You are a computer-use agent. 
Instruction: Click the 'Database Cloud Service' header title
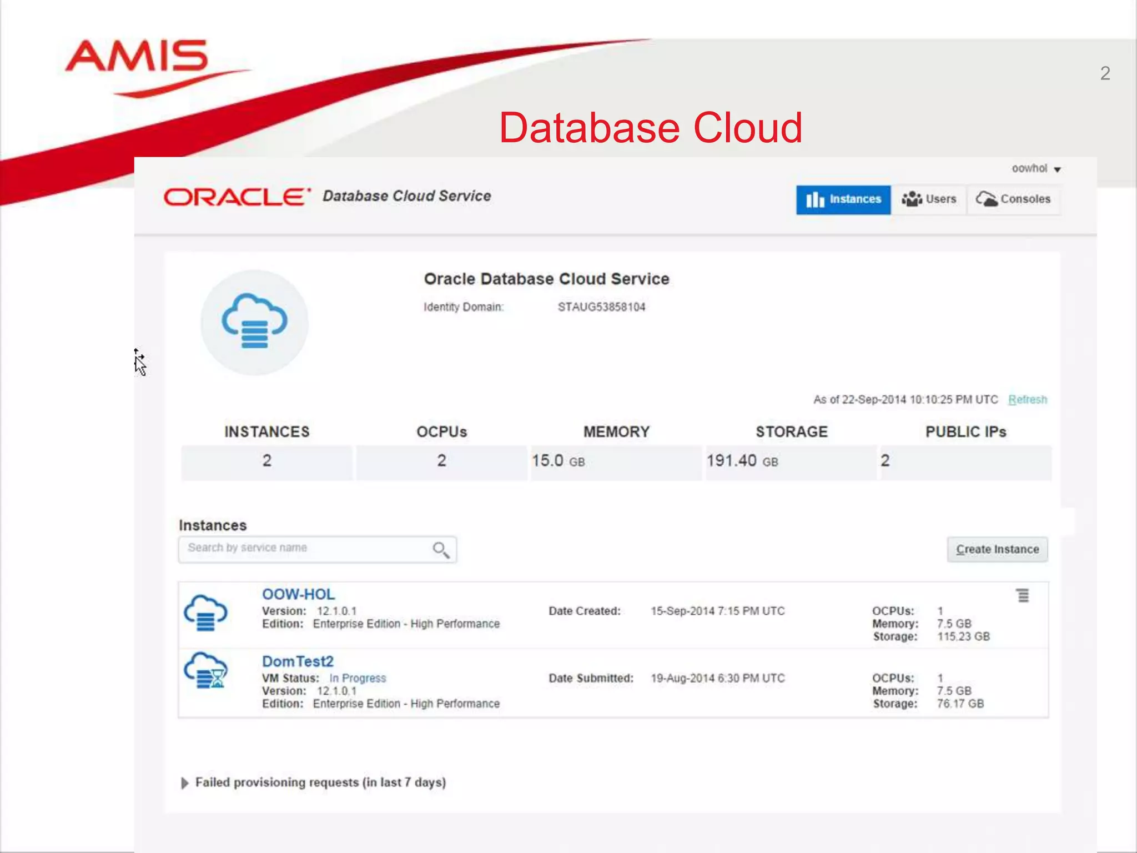click(x=407, y=196)
